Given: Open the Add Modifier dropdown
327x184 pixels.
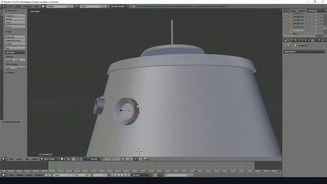Looking at the screenshot, I should click(305, 52).
